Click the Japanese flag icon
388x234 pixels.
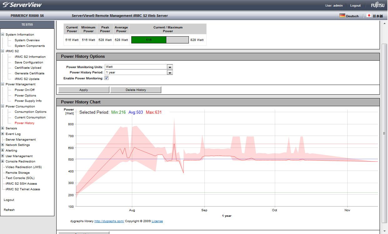[369, 16]
